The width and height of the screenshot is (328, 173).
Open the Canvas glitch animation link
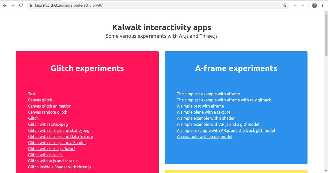50,106
